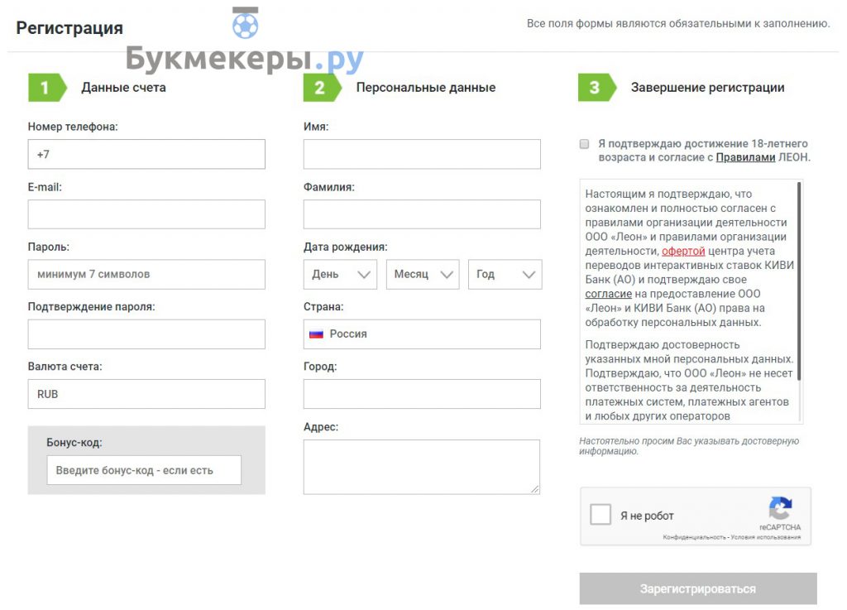Viewport: 847px width, 610px height.
Task: Click the agreement text scrollbar
Action: pos(799,281)
